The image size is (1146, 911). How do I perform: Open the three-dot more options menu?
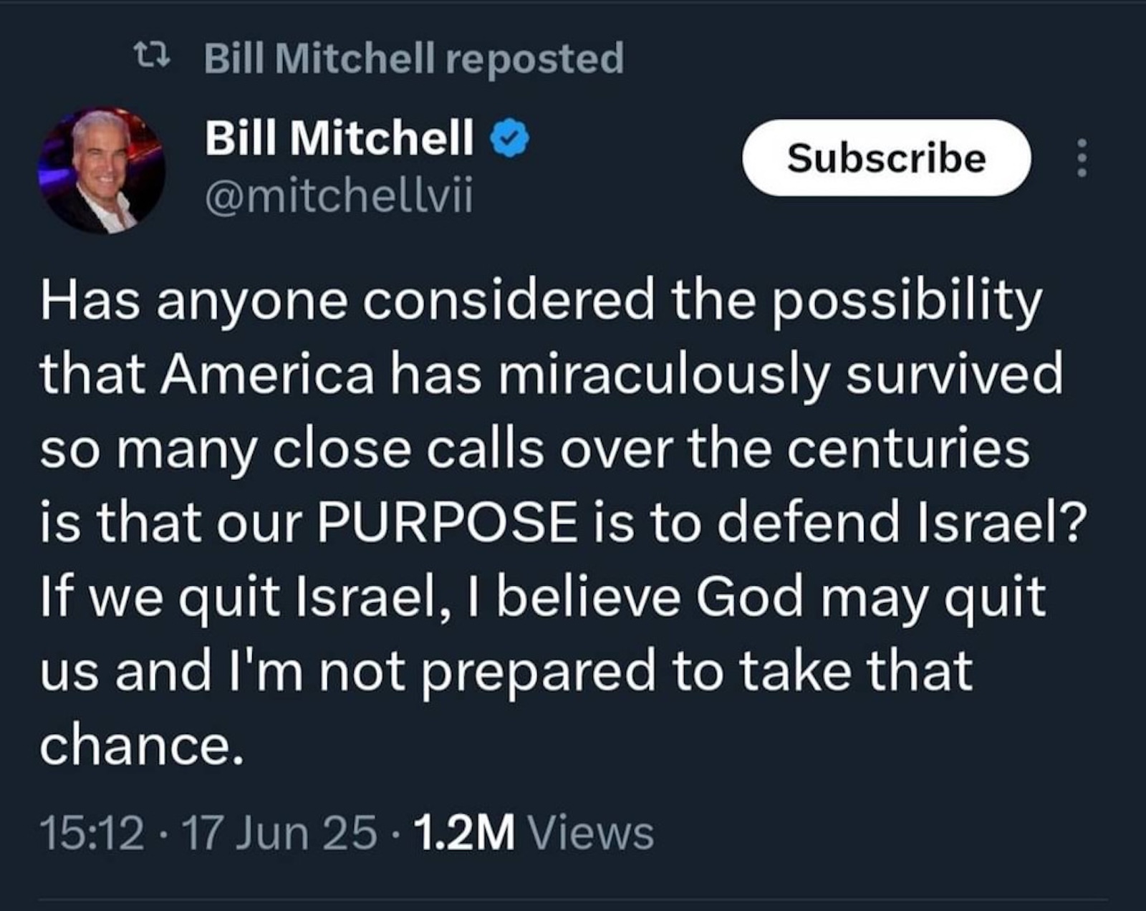(x=1082, y=158)
